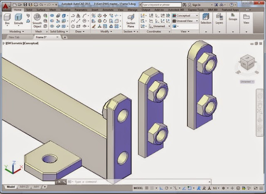Expand the Draw panel
The image size is (266, 194).
[x=80, y=31]
